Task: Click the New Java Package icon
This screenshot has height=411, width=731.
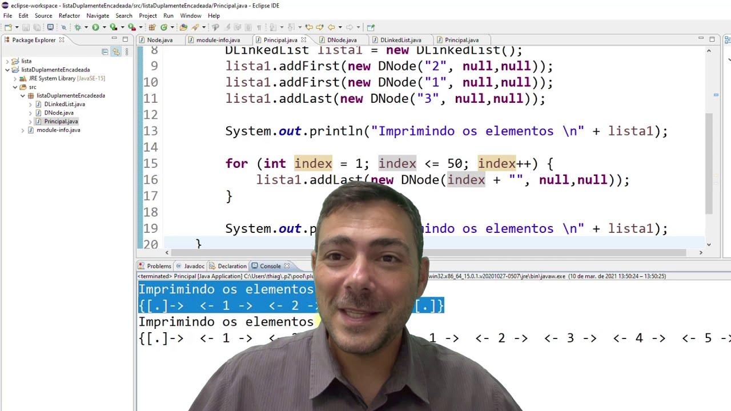Action: pyautogui.click(x=152, y=27)
